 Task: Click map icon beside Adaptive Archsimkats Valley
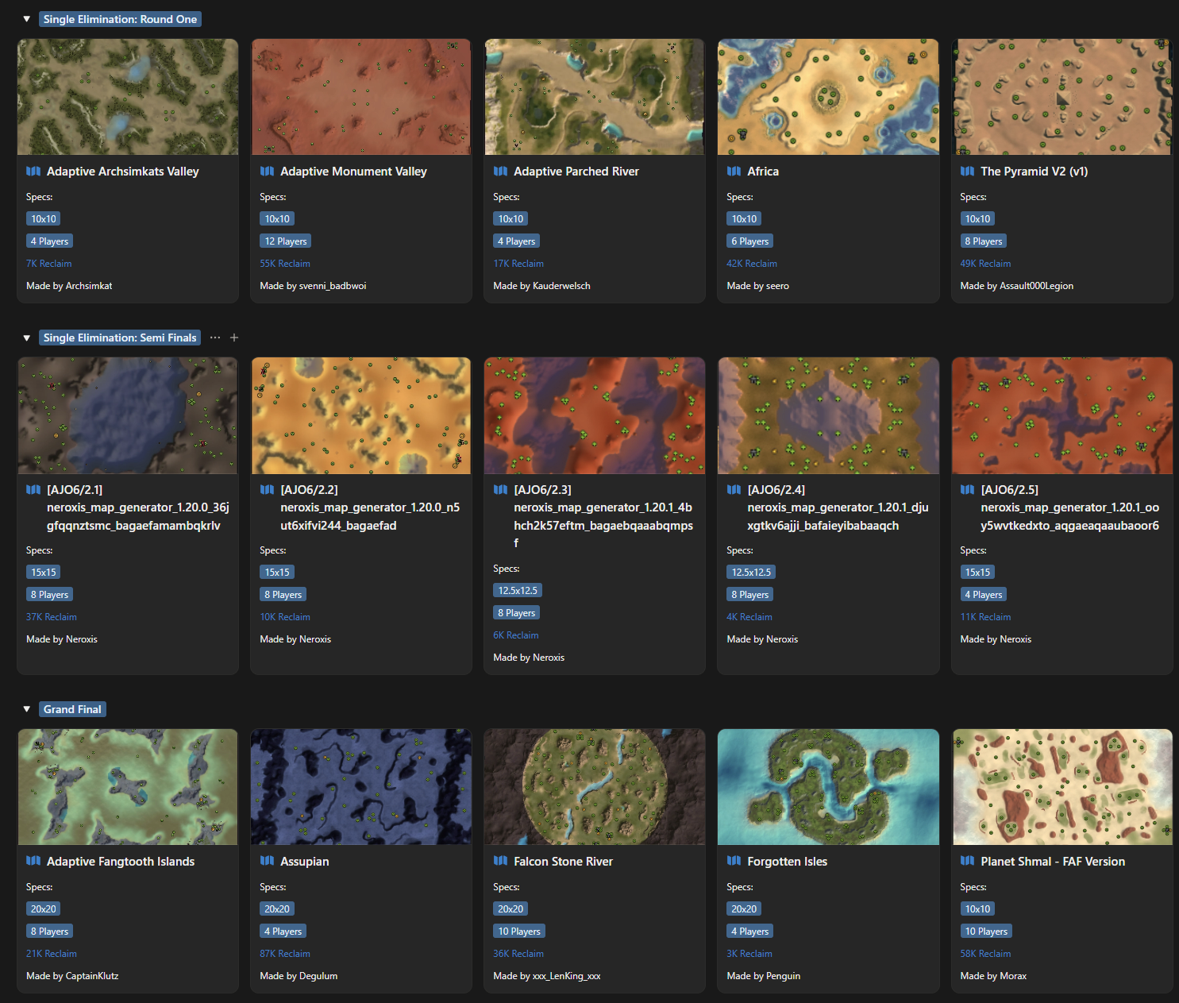point(33,172)
